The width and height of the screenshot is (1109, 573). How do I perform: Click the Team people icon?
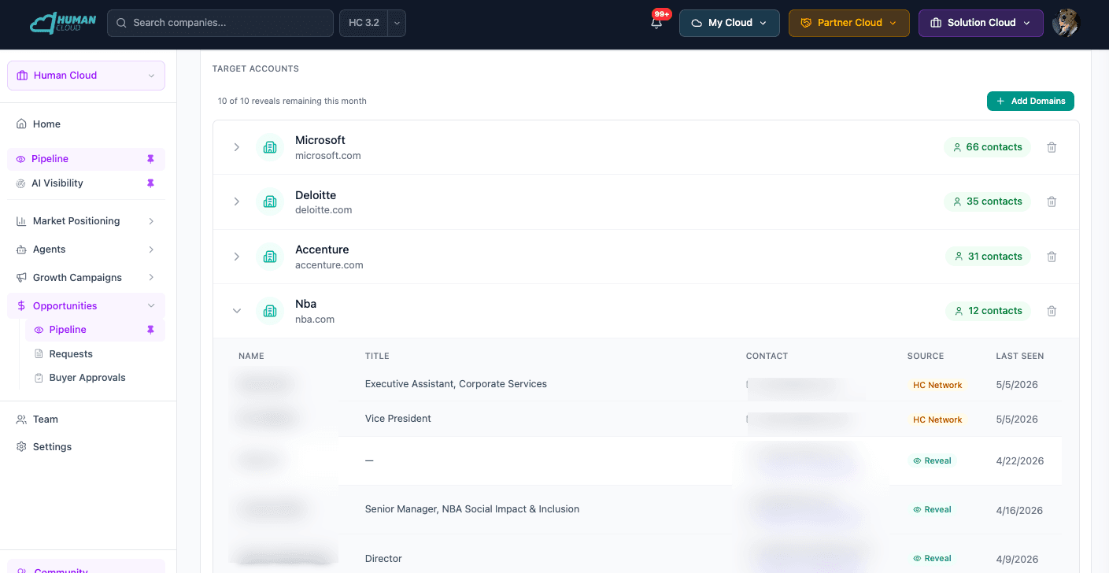(21, 420)
